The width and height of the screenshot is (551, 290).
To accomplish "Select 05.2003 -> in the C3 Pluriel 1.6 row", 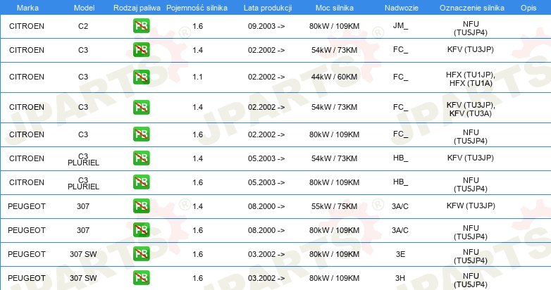I will (266, 182).
